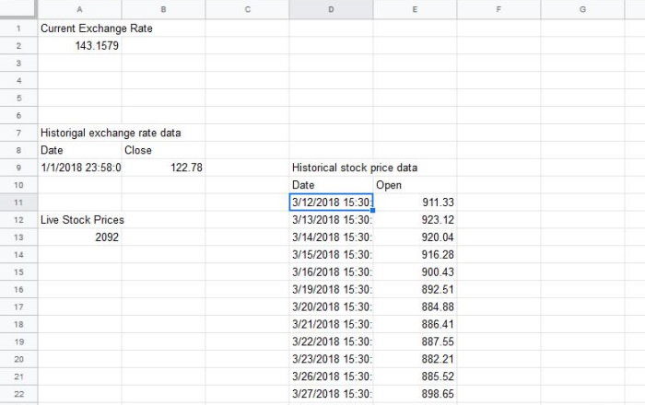Select the Live Stock Prices cell
Screen dimensions: 645x405
click(81, 220)
